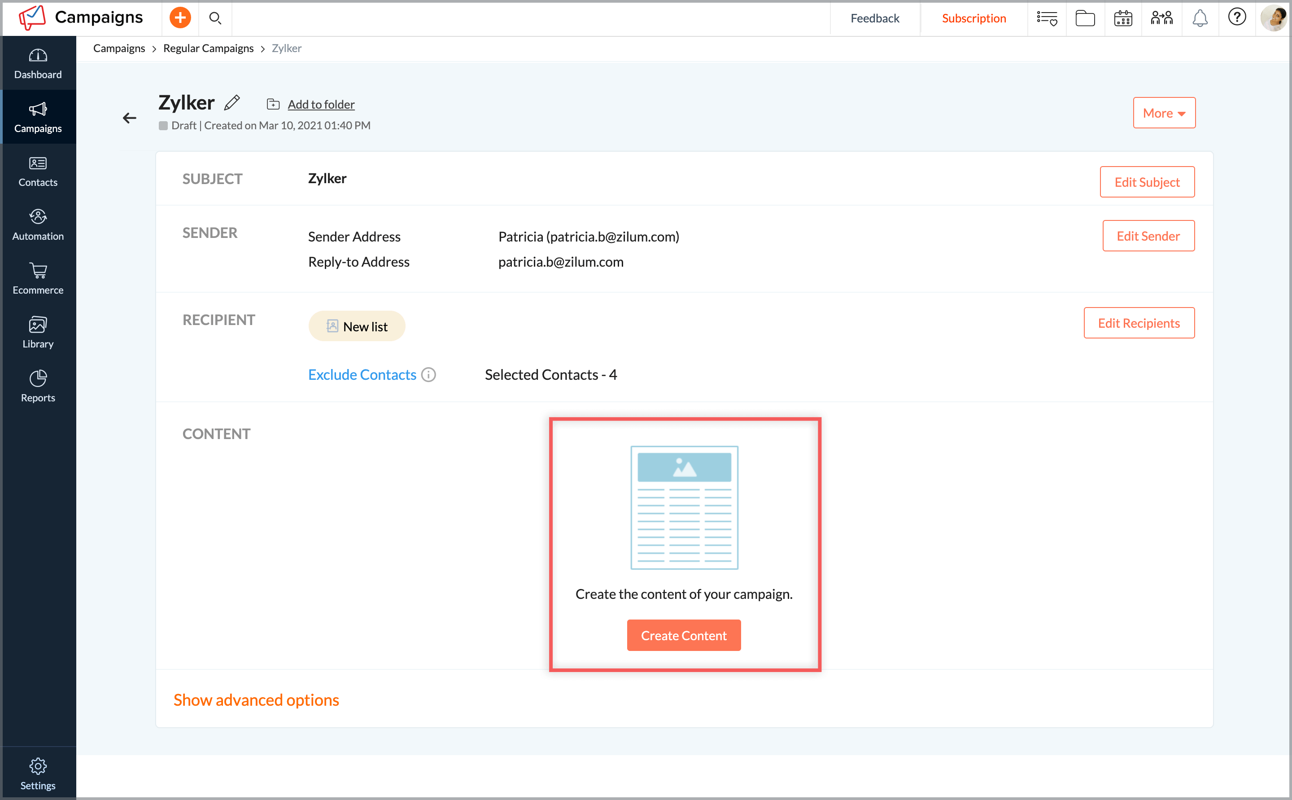View Reports from the sidebar
This screenshot has height=800, width=1292.
tap(38, 386)
